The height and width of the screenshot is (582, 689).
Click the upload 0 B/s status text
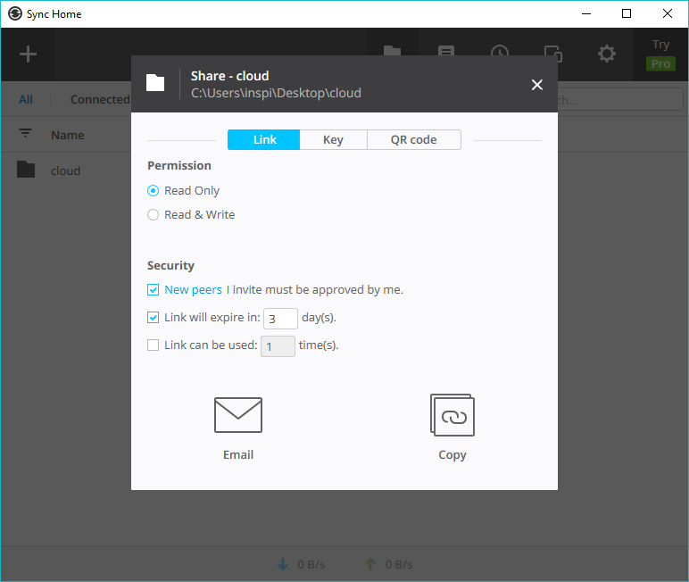tap(399, 564)
